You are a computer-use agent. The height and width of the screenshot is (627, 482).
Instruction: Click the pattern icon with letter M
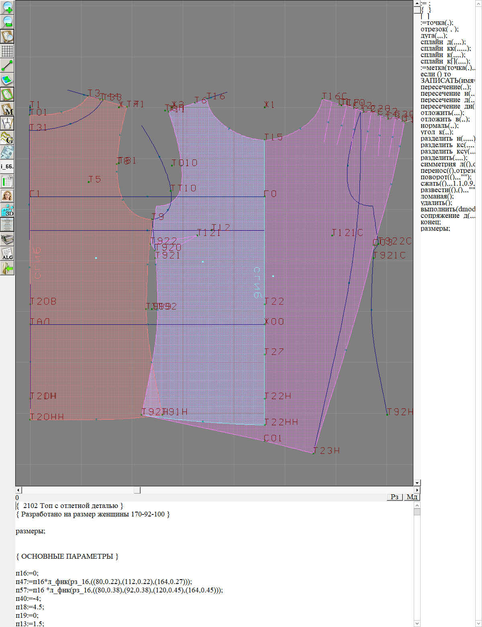pyautogui.click(x=7, y=109)
